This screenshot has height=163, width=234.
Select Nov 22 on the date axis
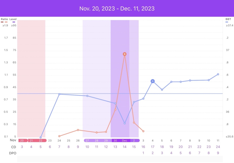(x=41, y=140)
